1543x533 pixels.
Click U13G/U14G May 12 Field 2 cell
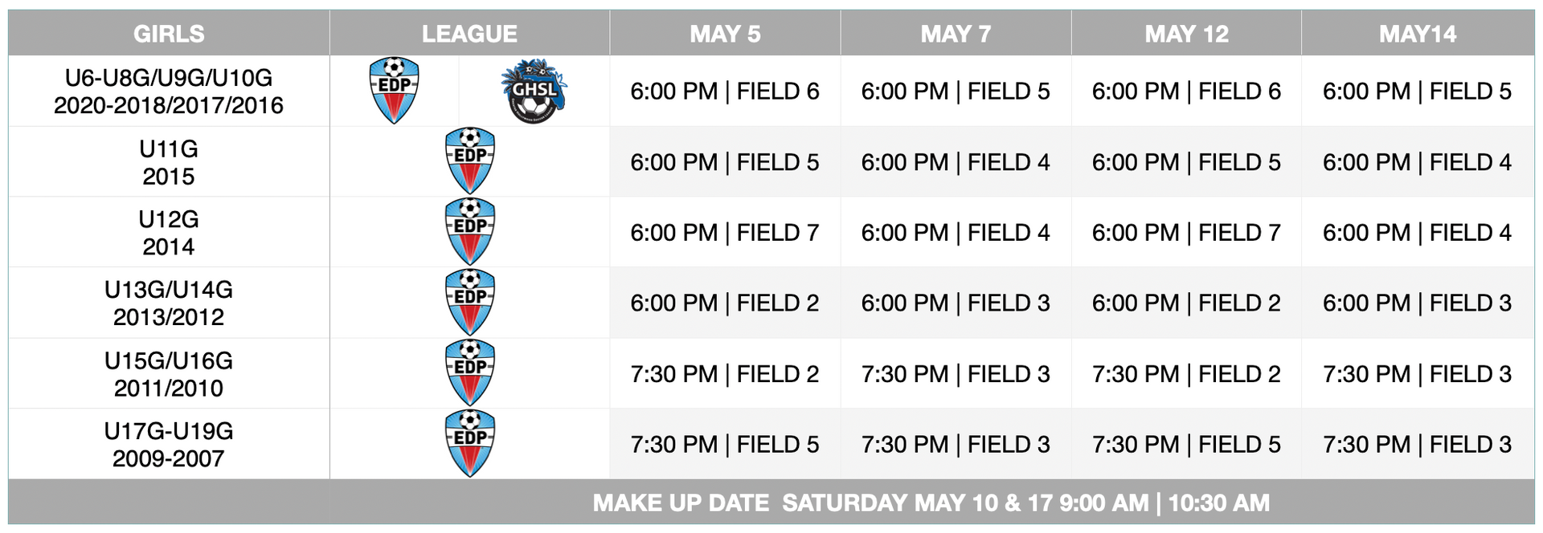(1186, 303)
